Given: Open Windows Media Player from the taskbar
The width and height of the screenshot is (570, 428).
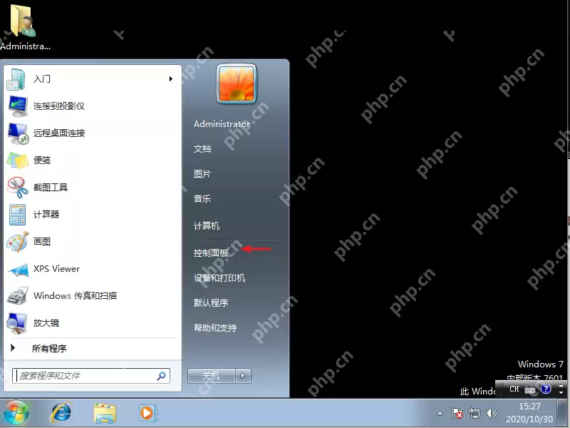Looking at the screenshot, I should 147,412.
